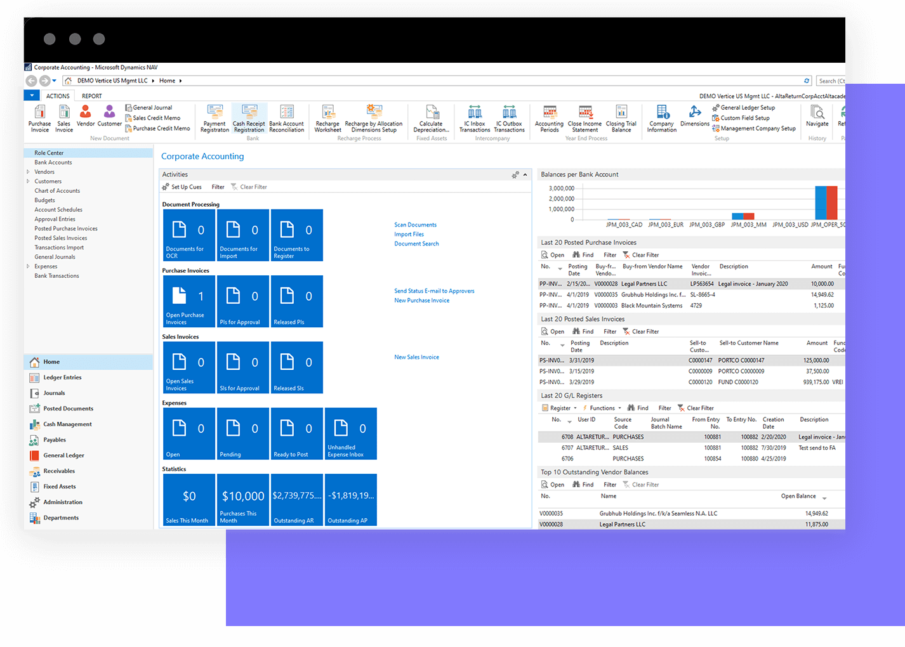Image resolution: width=905 pixels, height=647 pixels.
Task: Refresh the address bar page
Action: click(x=807, y=81)
